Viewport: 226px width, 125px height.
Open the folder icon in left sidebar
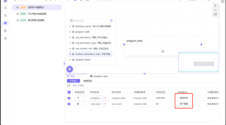coord(5,31)
